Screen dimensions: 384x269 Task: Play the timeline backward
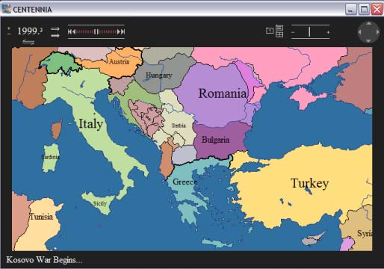tap(74, 31)
